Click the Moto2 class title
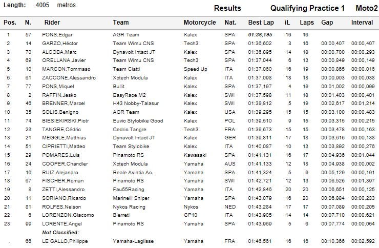The height and width of the screenshot is (248, 379). click(364, 8)
